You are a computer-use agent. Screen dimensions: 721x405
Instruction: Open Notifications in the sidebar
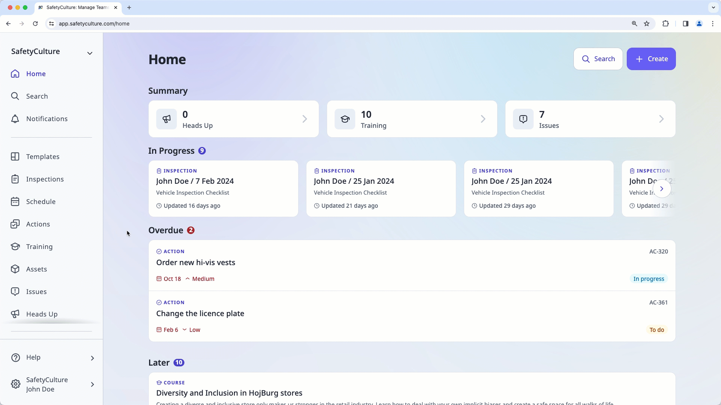(51, 119)
